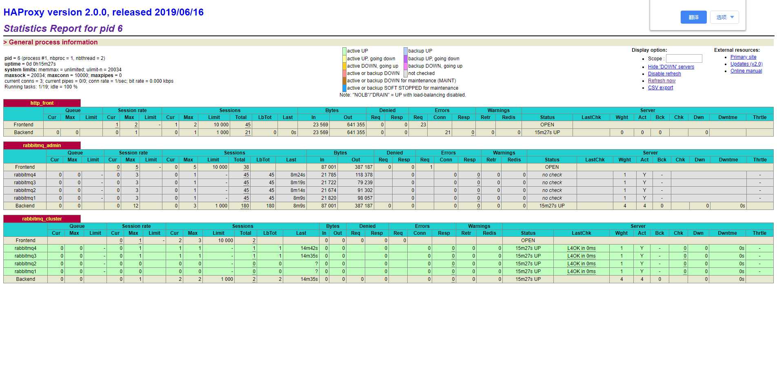The height and width of the screenshot is (375, 777).
Task: Click the no check status for admin rabbitmq3
Action: pos(552,183)
